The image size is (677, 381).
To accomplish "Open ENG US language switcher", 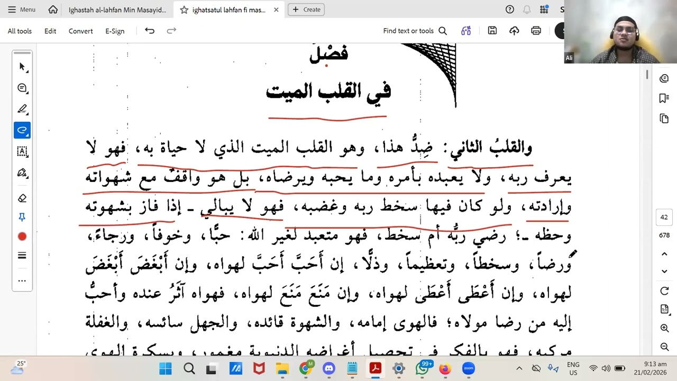I will point(573,368).
